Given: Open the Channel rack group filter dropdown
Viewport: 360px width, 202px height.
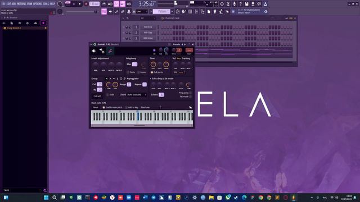Looking at the screenshot, I should coord(147,18).
